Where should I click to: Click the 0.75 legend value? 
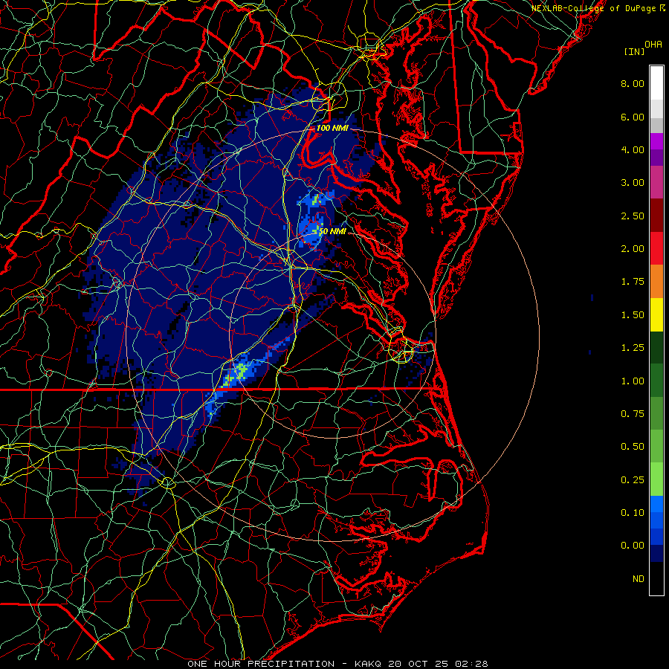point(633,414)
